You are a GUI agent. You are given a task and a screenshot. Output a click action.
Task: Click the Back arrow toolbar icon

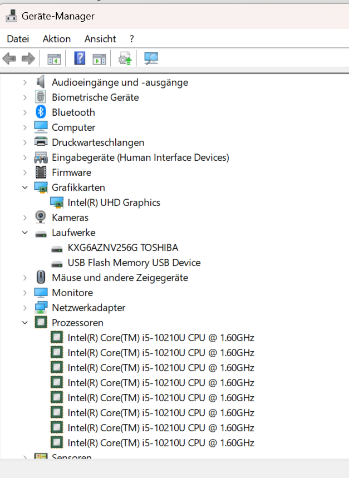(9, 58)
